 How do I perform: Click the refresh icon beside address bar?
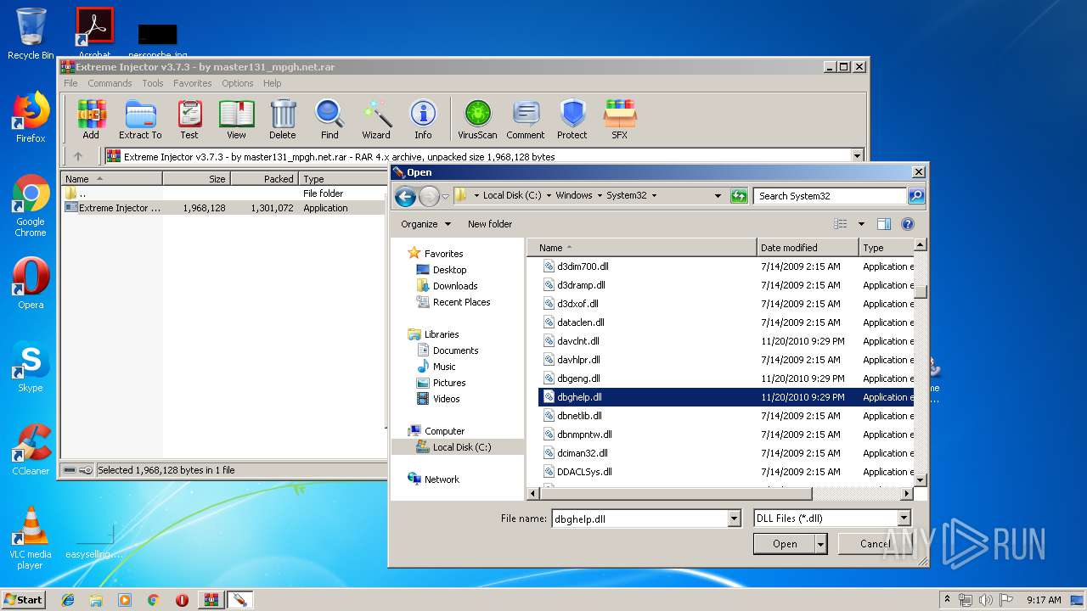coord(739,195)
